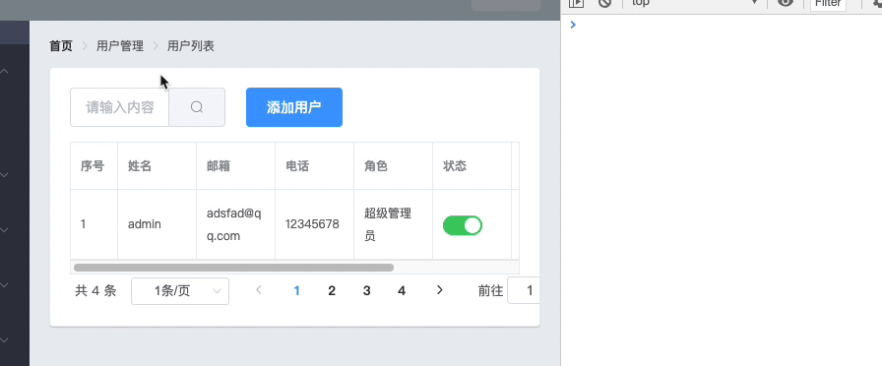882x366 pixels.
Task: Go to the previous page arrow
Action: point(259,290)
